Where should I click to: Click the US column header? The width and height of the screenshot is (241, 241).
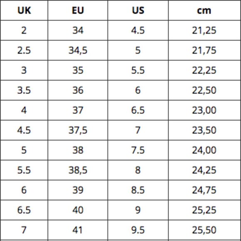coord(138,10)
